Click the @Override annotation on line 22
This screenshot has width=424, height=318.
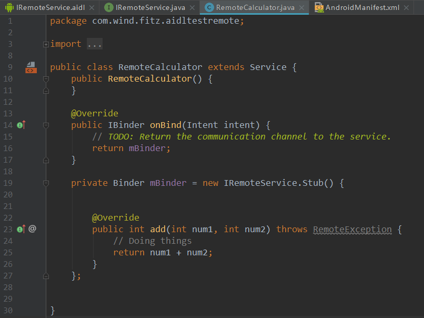115,217
